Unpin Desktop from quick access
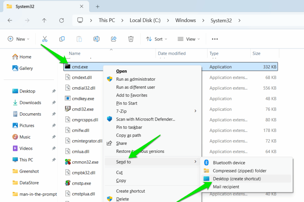 coord(54,91)
